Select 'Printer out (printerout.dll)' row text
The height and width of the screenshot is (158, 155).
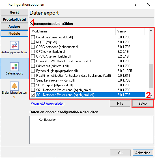(x=52, y=66)
